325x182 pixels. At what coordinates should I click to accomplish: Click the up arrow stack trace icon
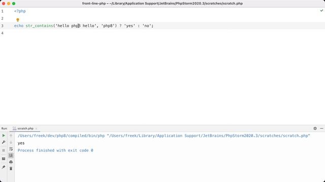pyautogui.click(x=11, y=135)
